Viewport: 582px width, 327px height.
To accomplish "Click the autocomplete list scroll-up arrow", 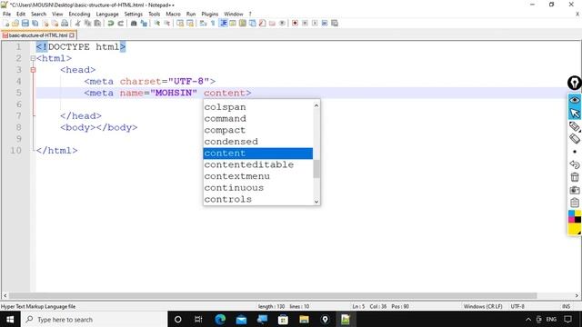I will click(316, 105).
